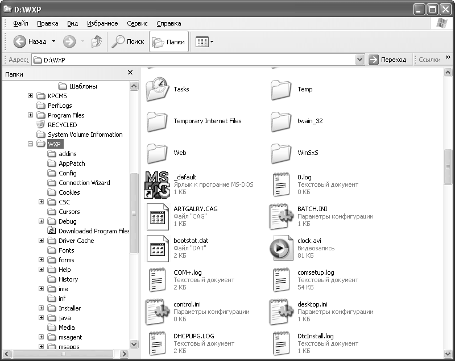
Task: Select the _default MS-DOS shortcut icon
Action: pyautogui.click(x=157, y=184)
